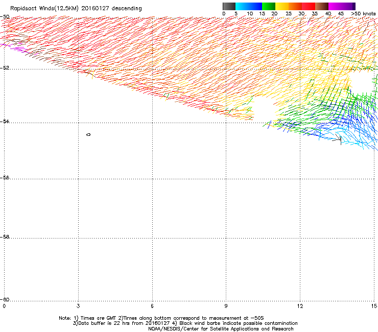
Task: Click the black contaminated wind barb near -54.5
Action: click(337, 139)
